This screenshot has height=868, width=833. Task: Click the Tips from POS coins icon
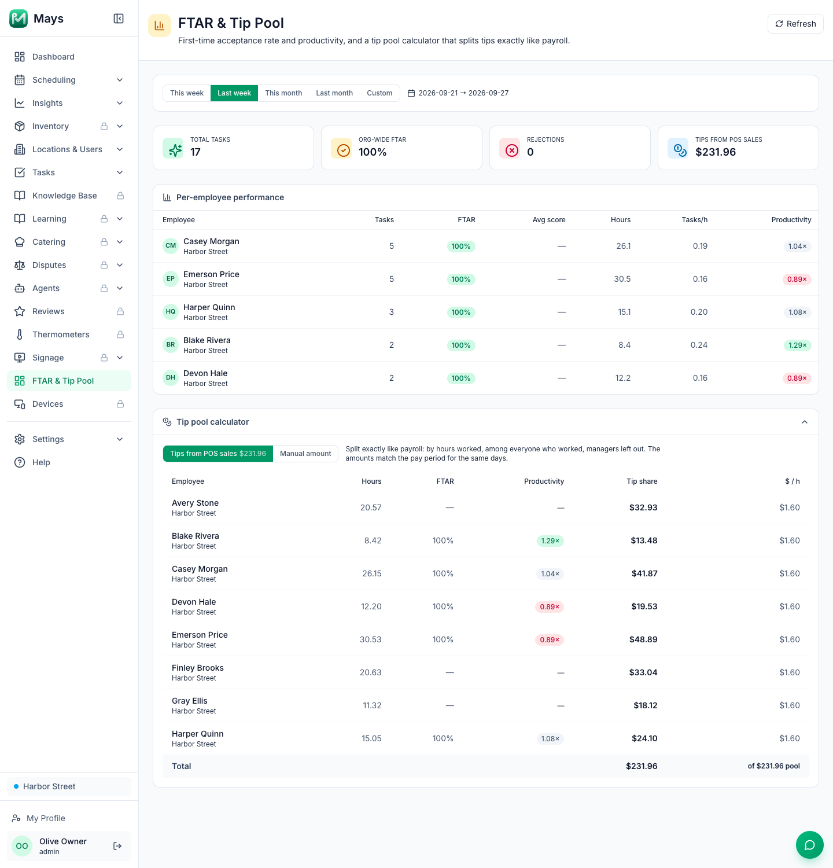coord(678,148)
